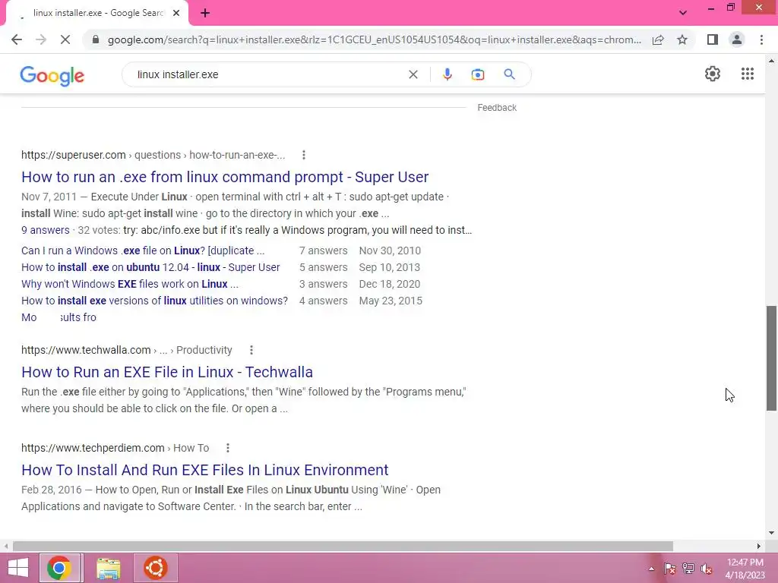Open Action Center flag icon
This screenshot has width=778, height=583.
point(669,569)
